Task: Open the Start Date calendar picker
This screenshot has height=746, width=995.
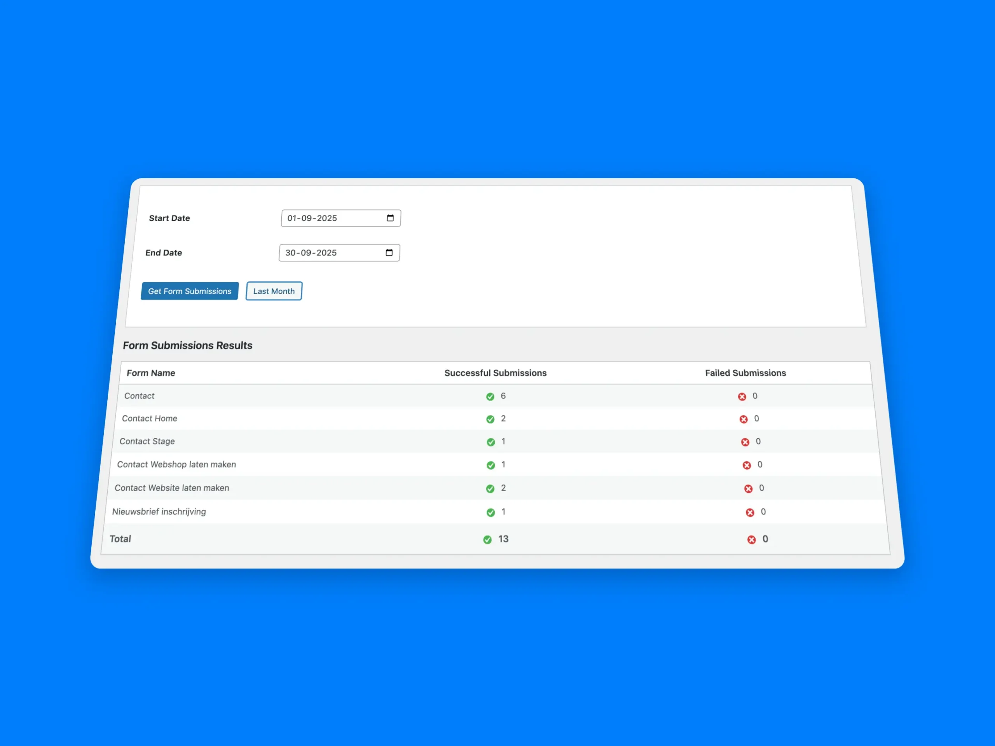Action: [x=390, y=218]
